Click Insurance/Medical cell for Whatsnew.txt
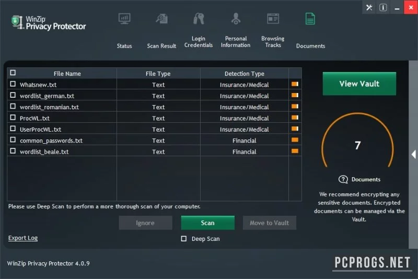The height and width of the screenshot is (279, 418). [244, 85]
